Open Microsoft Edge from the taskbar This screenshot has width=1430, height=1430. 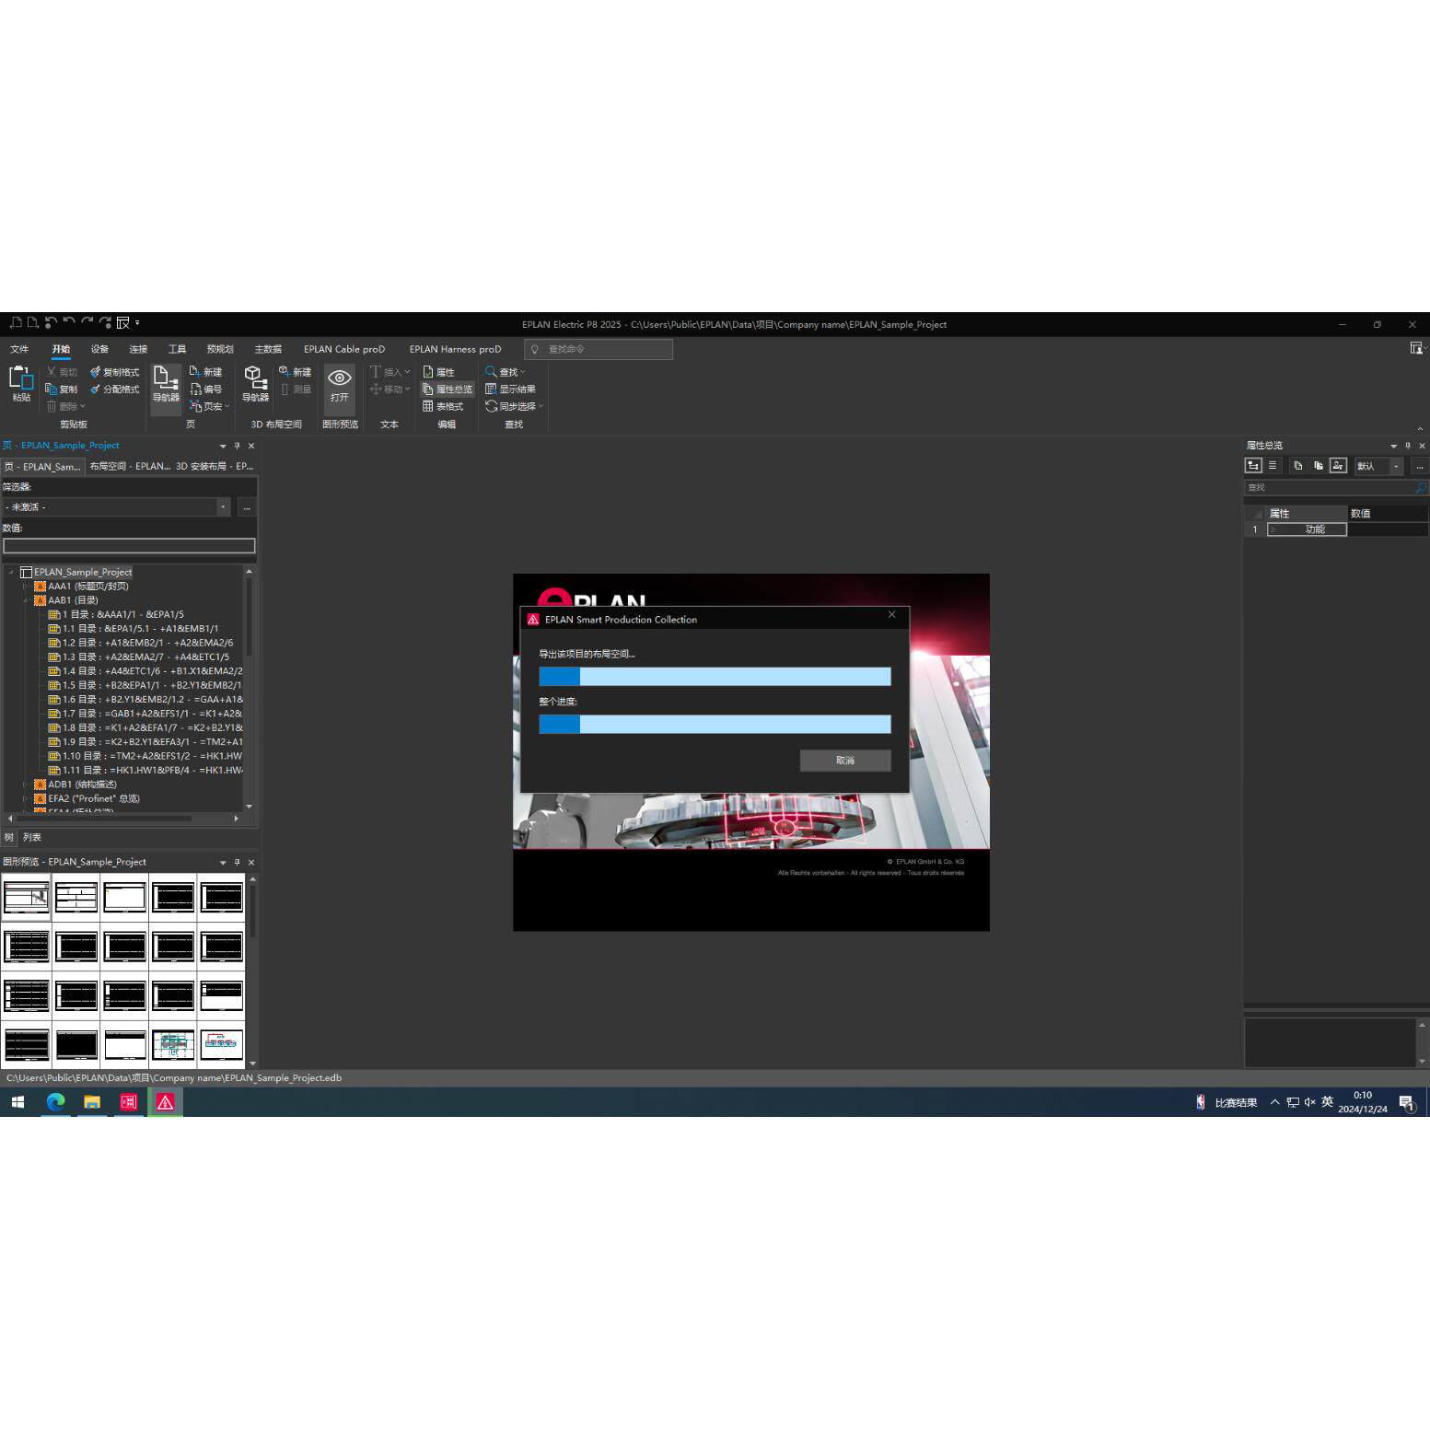[55, 1102]
